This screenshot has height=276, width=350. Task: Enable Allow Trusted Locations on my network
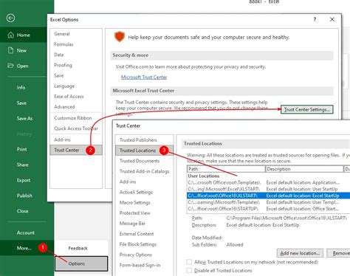(x=189, y=262)
